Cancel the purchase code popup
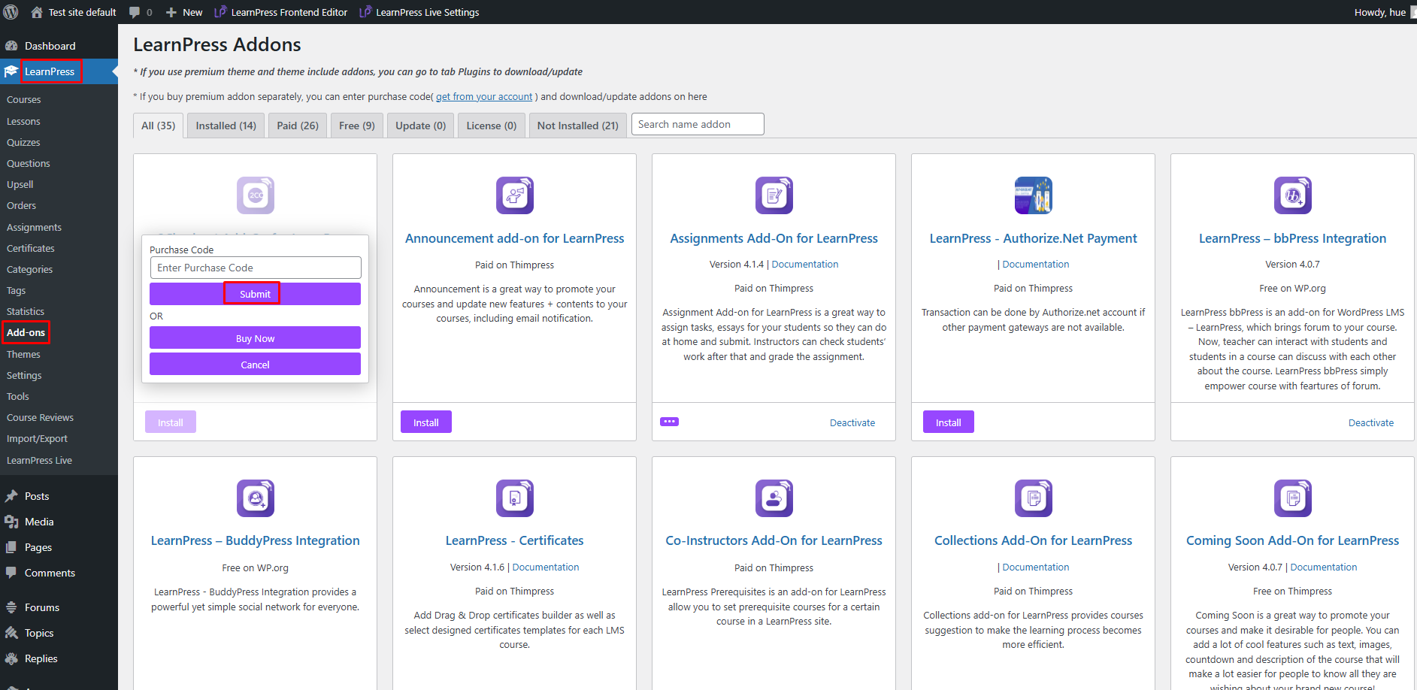Screen dimensions: 1417x690 [255, 365]
